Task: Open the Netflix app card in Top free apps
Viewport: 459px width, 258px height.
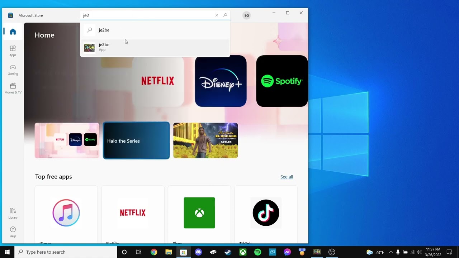Action: click(133, 214)
